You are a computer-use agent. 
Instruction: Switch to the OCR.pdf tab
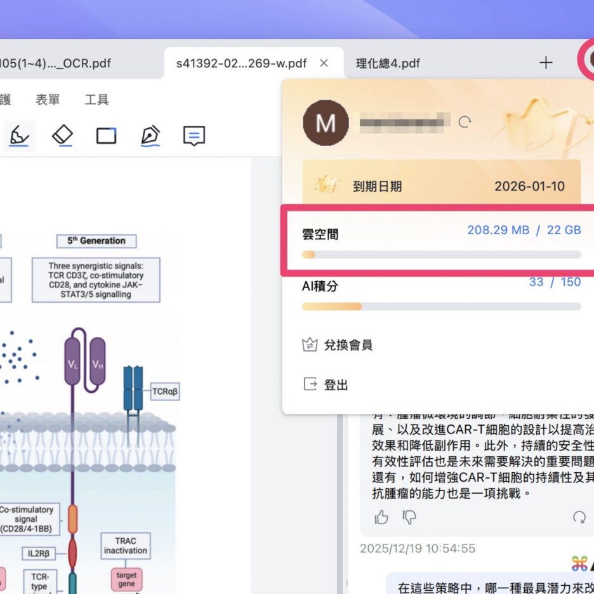[x=57, y=63]
